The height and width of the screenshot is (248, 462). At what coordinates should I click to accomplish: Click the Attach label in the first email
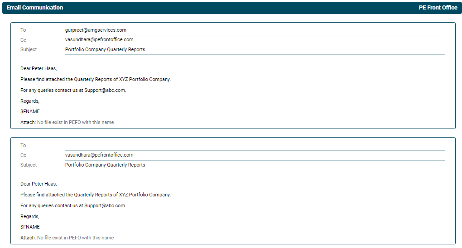28,123
